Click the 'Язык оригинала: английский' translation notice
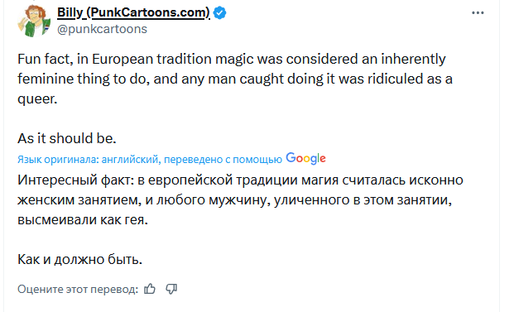 (88, 160)
